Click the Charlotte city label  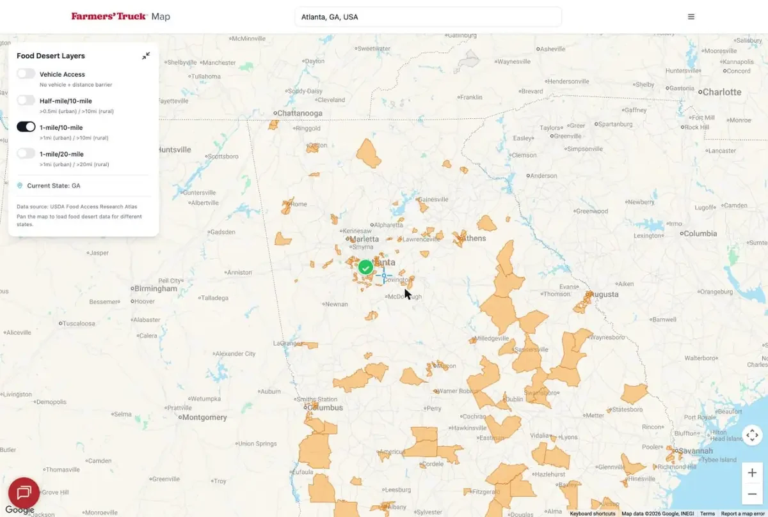[x=722, y=92]
